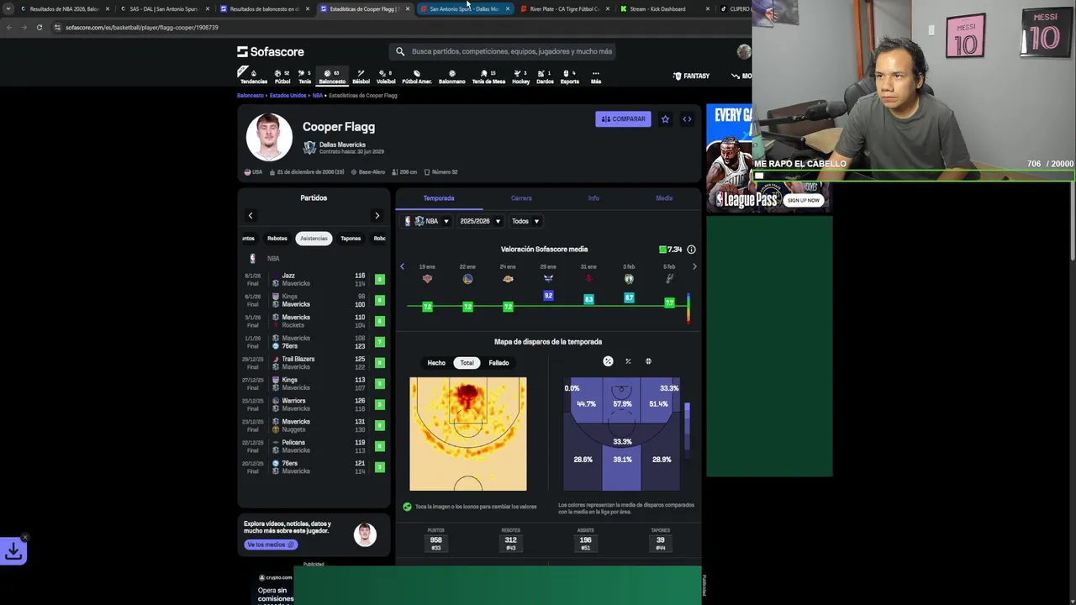Select the basketball shot map icon
Viewport: 1076px width, 605px height.
point(648,361)
